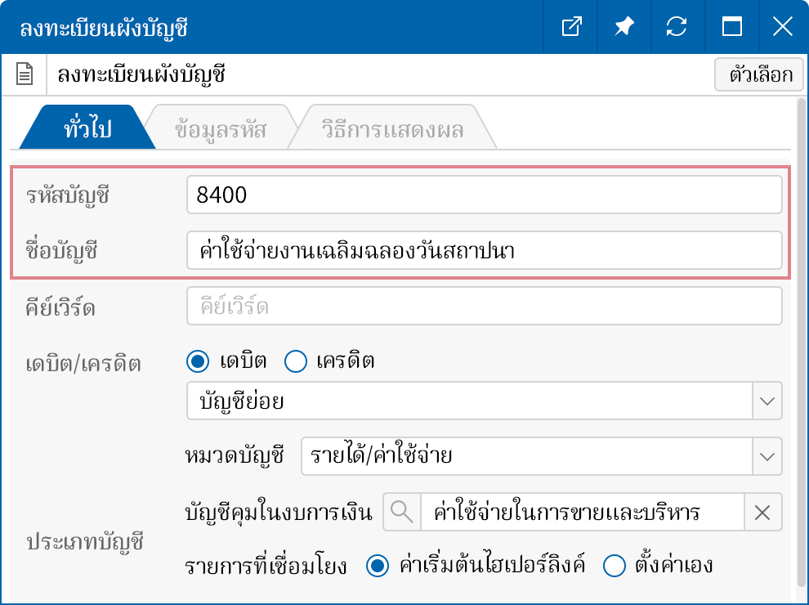Screen dimensions: 809x605
Task: Open the หมวดบัญชี dropdown list
Action: pos(767,456)
